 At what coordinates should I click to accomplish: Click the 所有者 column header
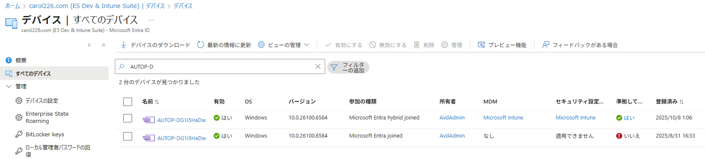(448, 101)
